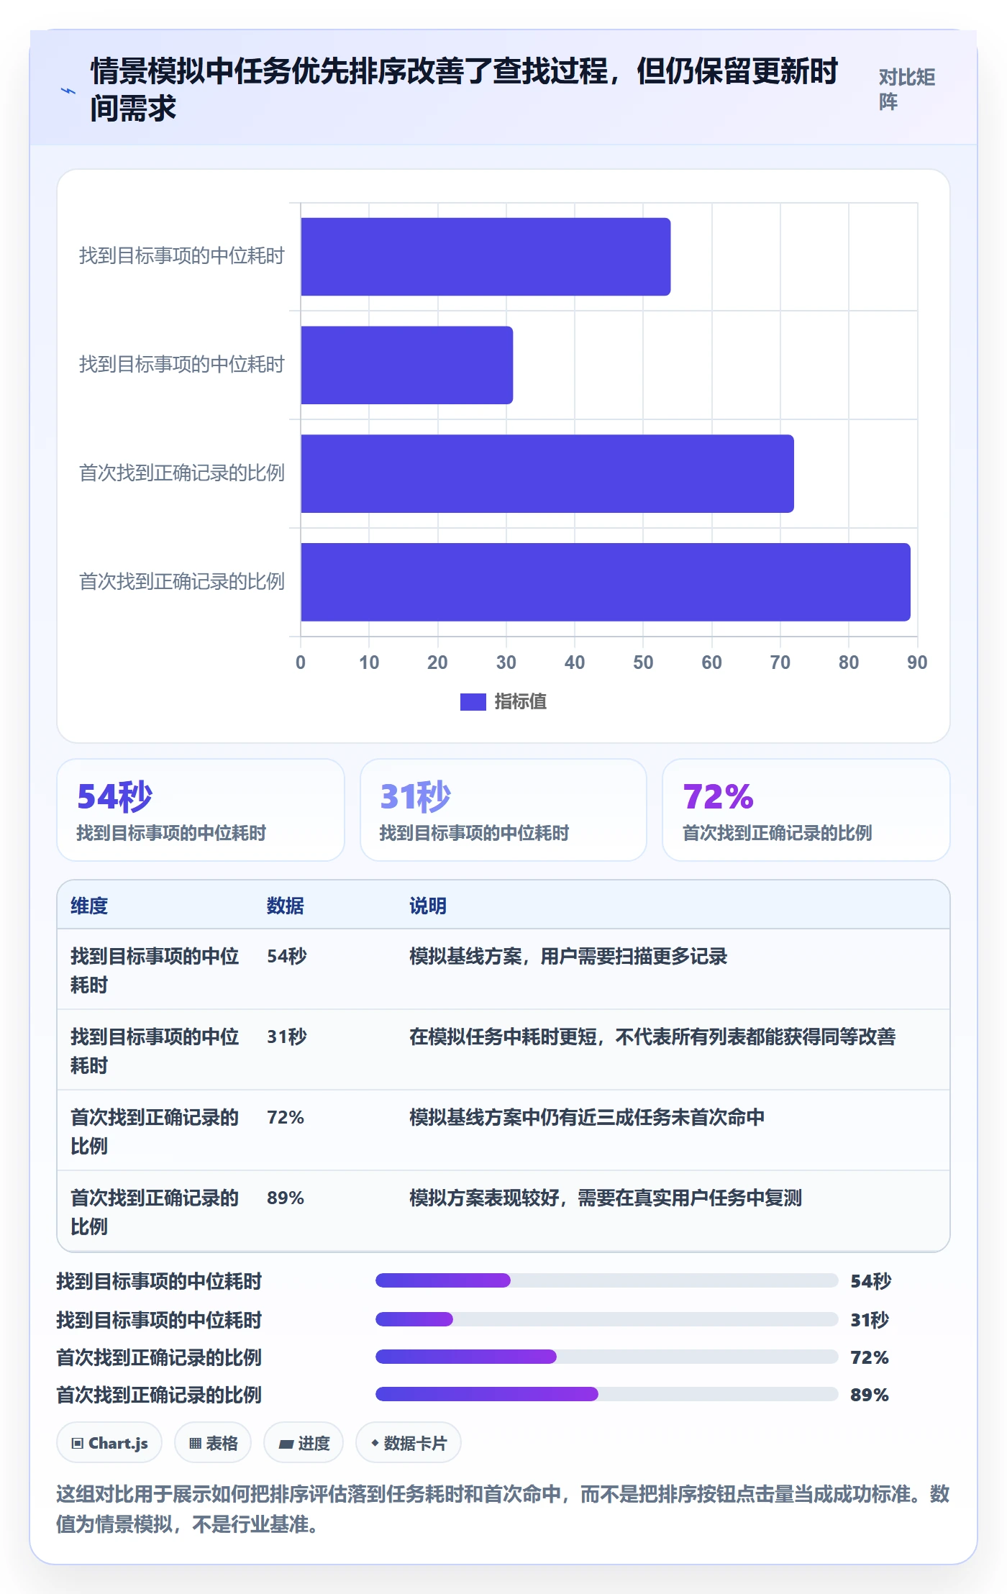The image size is (1007, 1594).
Task: Click the 0 tick on chart axis
Action: tap(301, 662)
